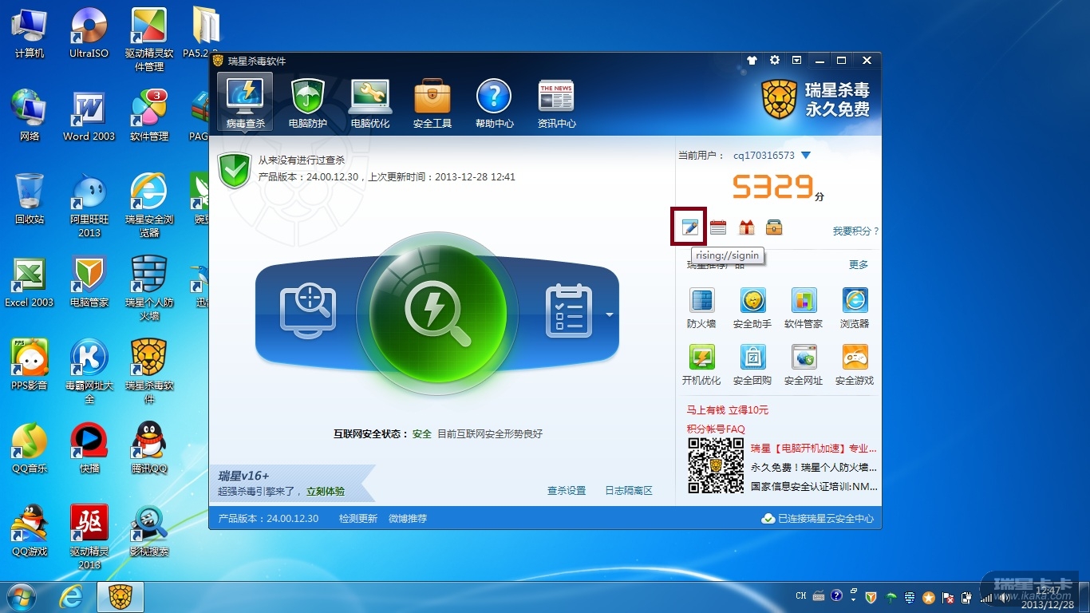Image resolution: width=1090 pixels, height=613 pixels.
Task: Select the 瑞星安全浏览器 desktop shortcut
Action: click(x=149, y=206)
